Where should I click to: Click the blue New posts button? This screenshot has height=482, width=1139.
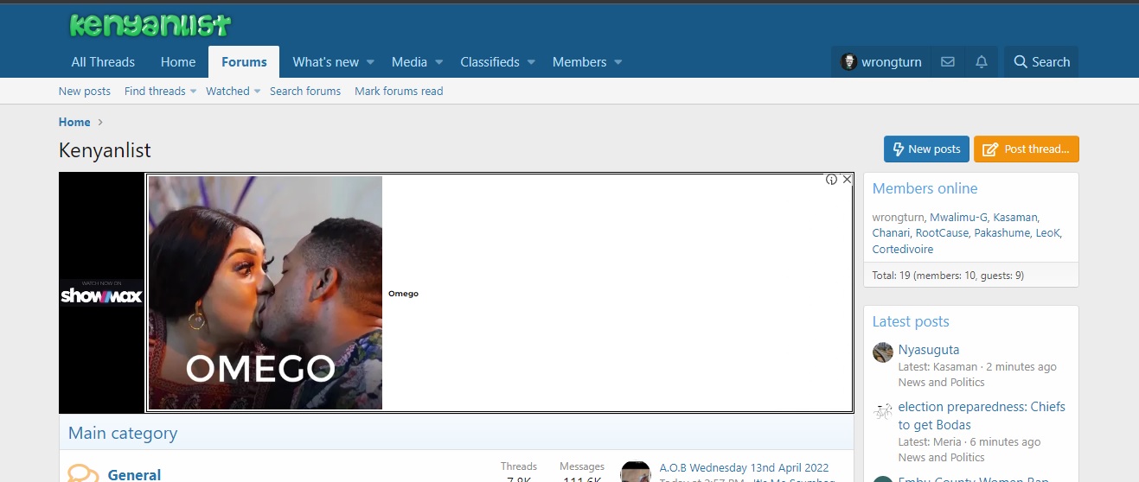click(926, 149)
